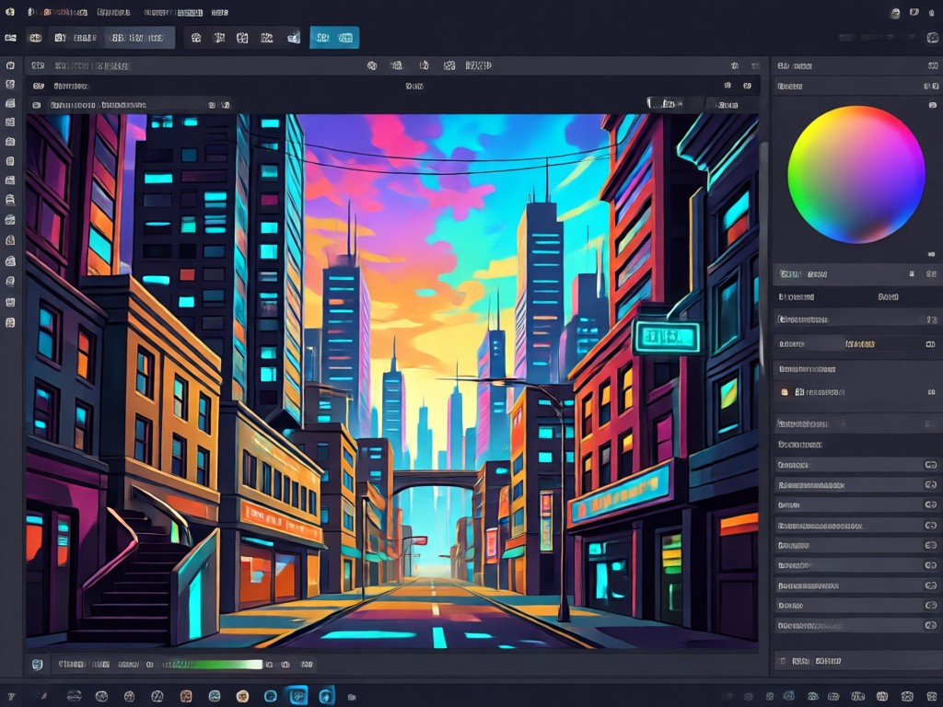Click the blue highlighted button in top toolbar
The width and height of the screenshot is (943, 707).
click(x=334, y=38)
